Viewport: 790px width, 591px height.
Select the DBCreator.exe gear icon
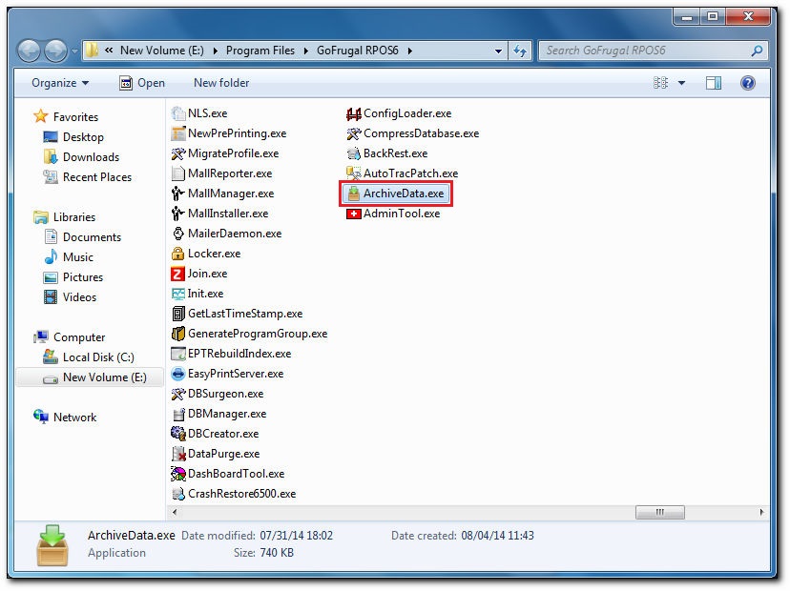pos(178,434)
